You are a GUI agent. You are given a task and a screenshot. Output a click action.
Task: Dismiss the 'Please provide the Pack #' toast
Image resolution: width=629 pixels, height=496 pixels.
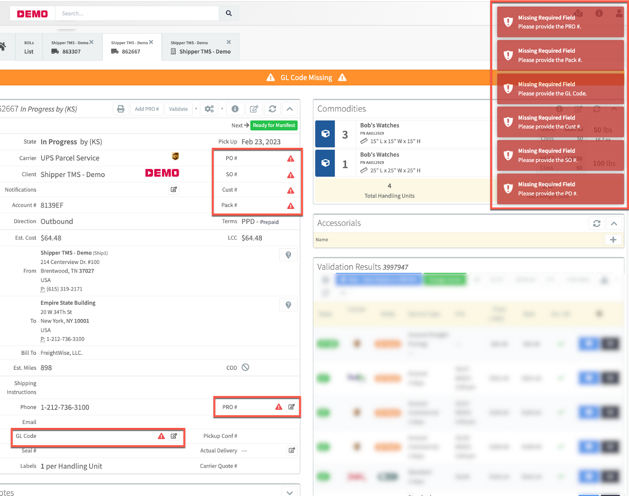click(x=561, y=55)
